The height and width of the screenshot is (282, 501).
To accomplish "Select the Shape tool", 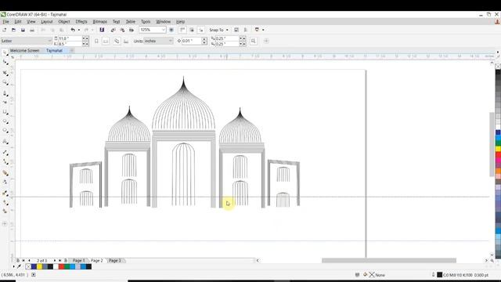I will (x=5, y=62).
